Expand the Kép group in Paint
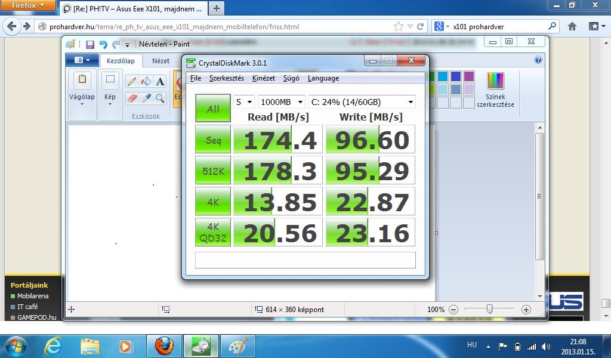 pos(110,96)
